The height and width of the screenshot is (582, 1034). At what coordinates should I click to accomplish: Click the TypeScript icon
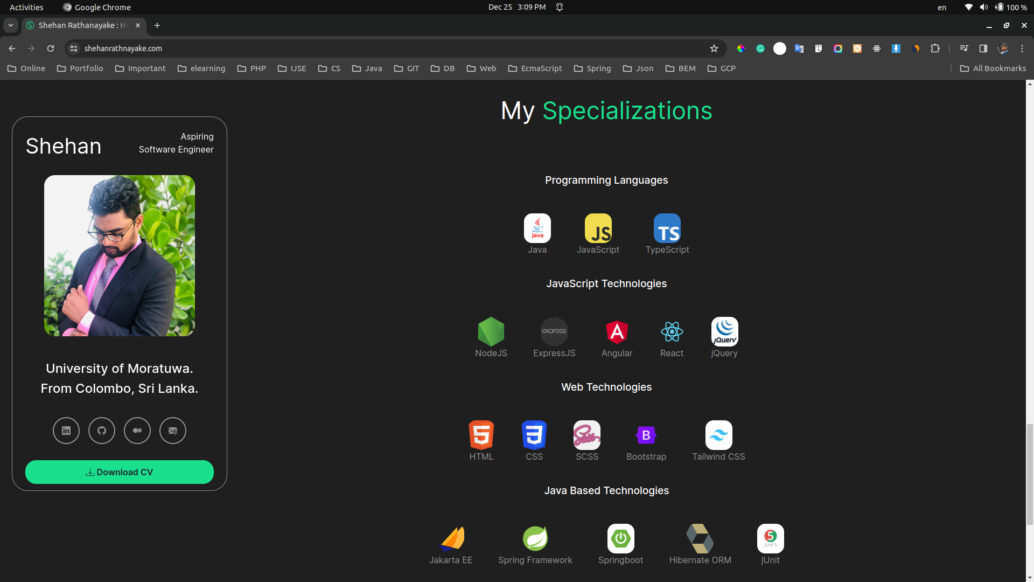click(667, 228)
